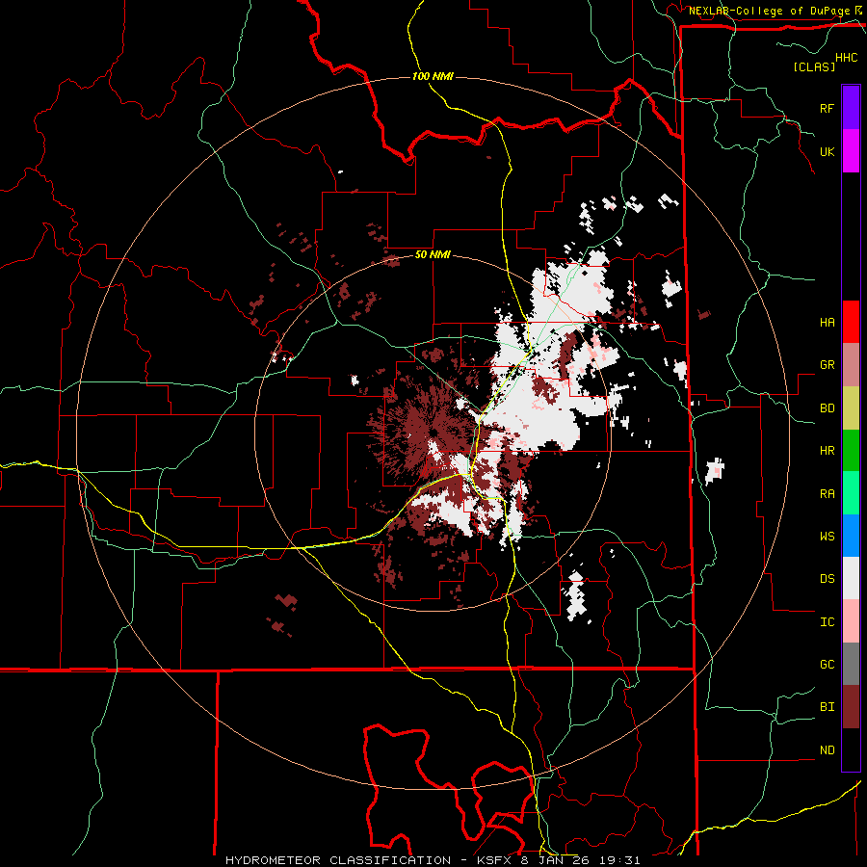Click the BI legend label
Image resolution: width=867 pixels, height=867 pixels.
click(x=827, y=707)
